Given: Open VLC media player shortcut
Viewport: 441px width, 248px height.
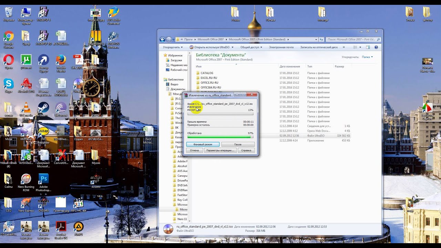Looking at the screenshot, I should 26,111.
